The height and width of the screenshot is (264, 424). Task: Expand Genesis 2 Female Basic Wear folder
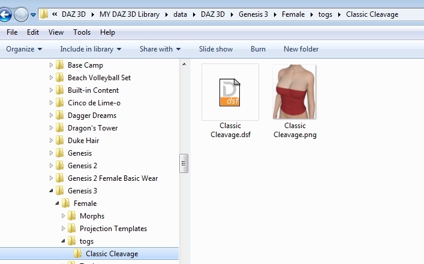pos(51,178)
